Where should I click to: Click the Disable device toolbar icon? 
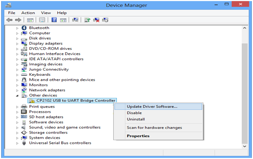(x=105, y=20)
